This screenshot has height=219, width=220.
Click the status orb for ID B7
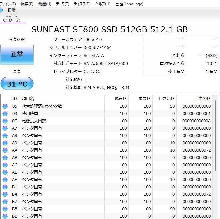click(5, 202)
